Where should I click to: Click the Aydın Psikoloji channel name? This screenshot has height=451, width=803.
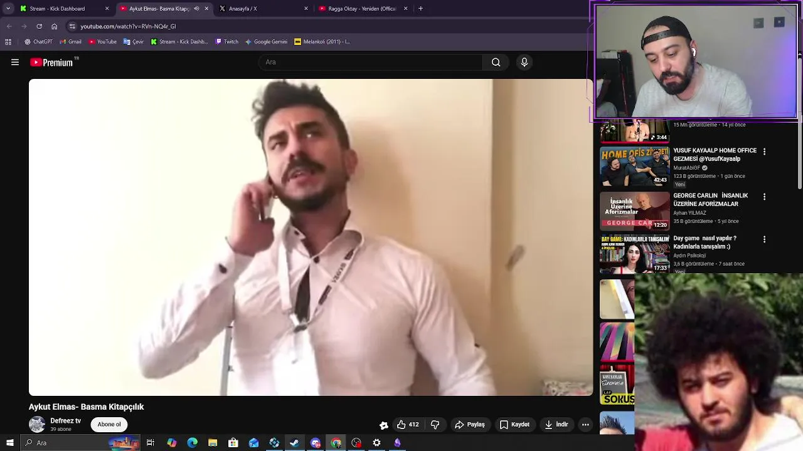pyautogui.click(x=689, y=256)
